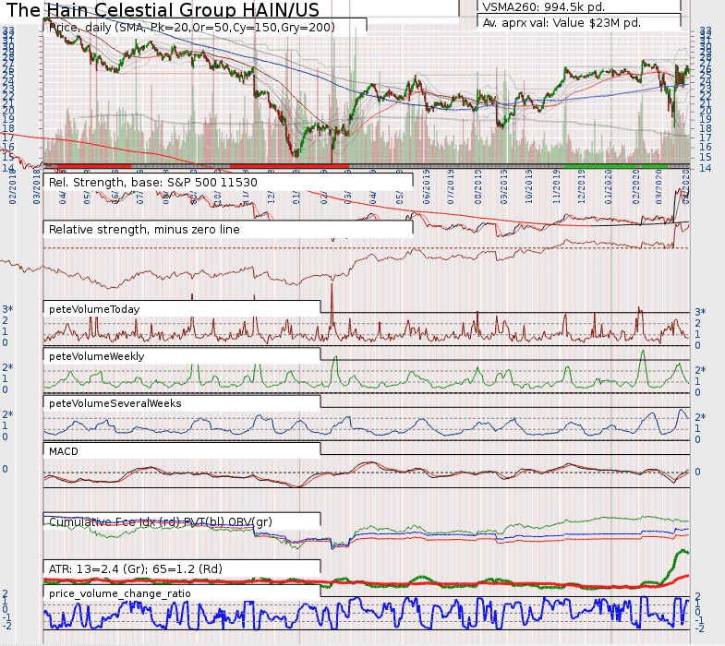Click the tallest peteVolumeWeekly green peak near 02/2020
The height and width of the screenshot is (646, 725).
point(642,353)
